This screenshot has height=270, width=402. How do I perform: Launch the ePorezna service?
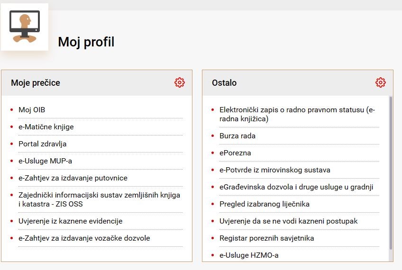click(235, 153)
